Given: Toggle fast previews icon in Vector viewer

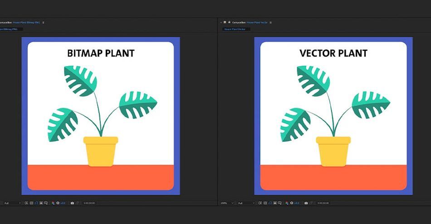Looking at the screenshot, I should point(260,203).
